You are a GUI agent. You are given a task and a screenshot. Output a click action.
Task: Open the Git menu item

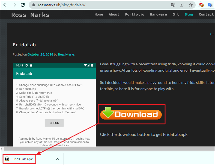click(176, 14)
